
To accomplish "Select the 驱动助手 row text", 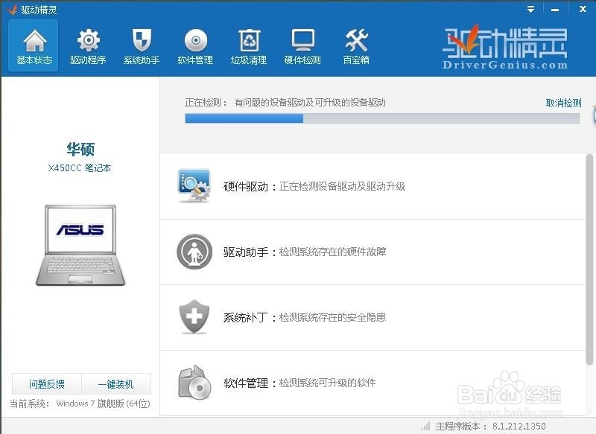I will [x=305, y=252].
